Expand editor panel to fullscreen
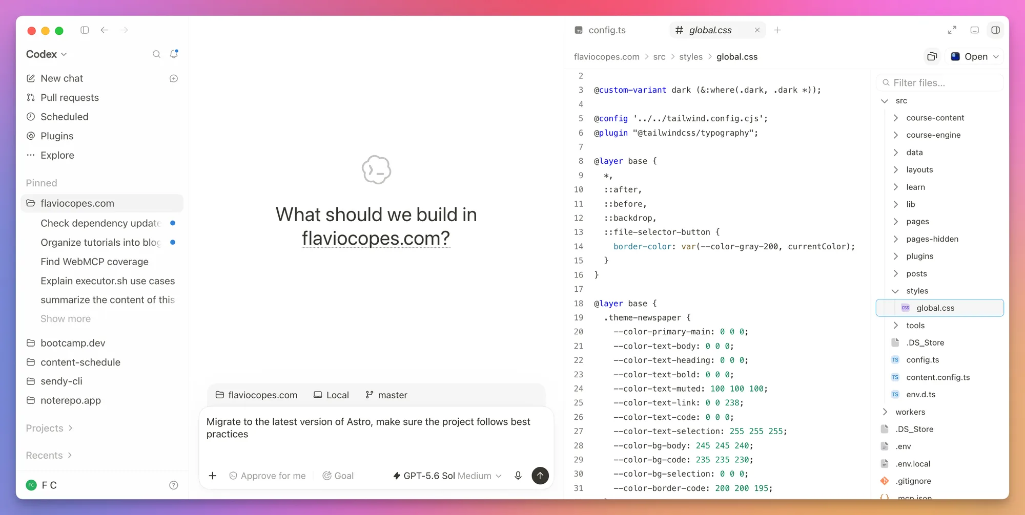Screen dimensions: 1025x515 952,30
